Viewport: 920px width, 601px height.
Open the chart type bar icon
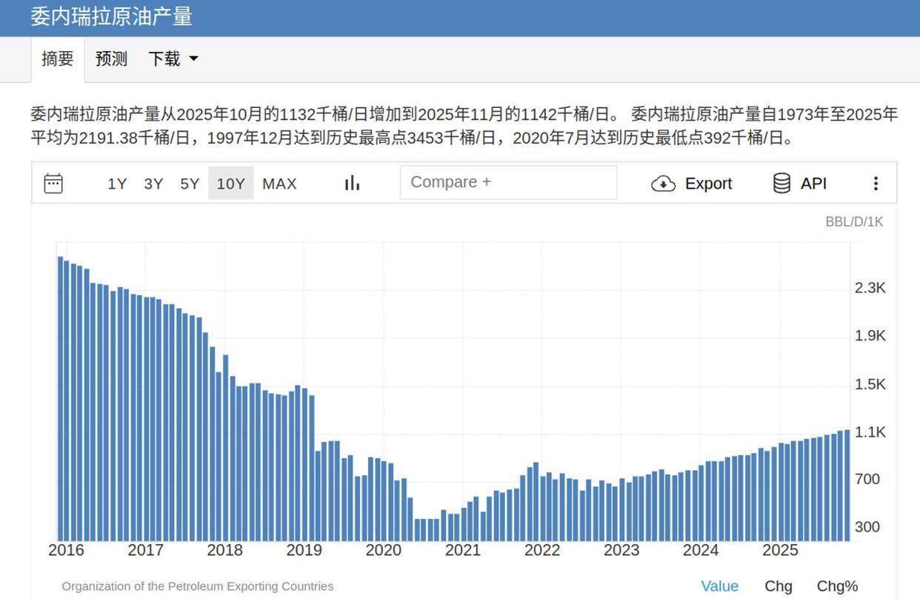352,183
